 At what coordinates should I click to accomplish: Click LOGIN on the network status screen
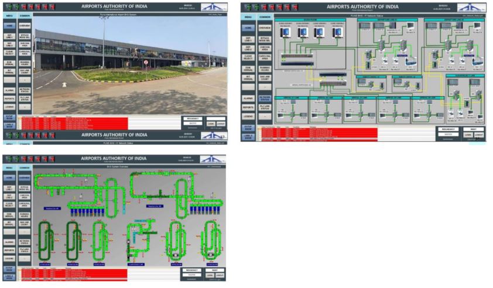click(x=468, y=134)
